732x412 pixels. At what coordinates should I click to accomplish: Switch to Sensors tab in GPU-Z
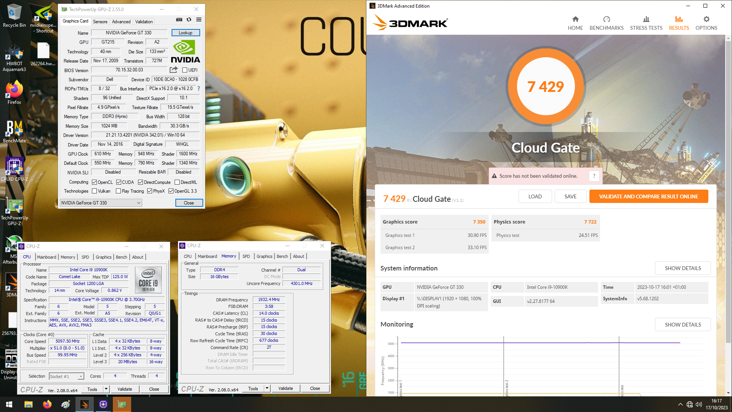100,22
